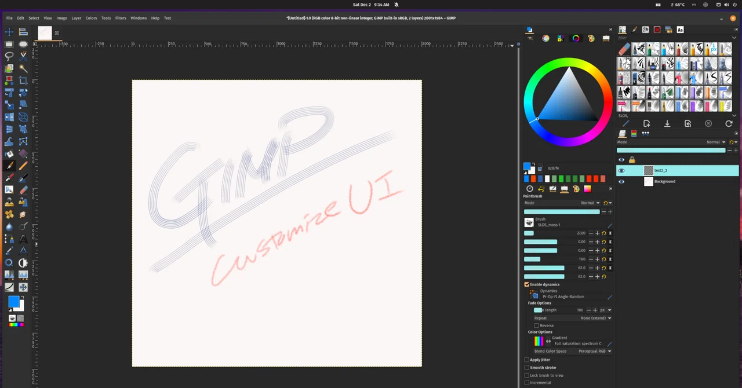The image size is (742, 388).
Task: Open the File menu
Action: click(9, 18)
